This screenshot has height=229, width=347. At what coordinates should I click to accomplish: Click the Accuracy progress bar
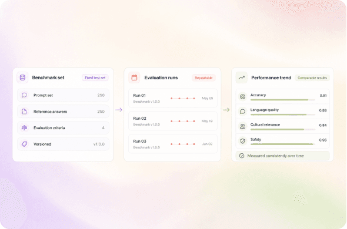click(x=283, y=100)
